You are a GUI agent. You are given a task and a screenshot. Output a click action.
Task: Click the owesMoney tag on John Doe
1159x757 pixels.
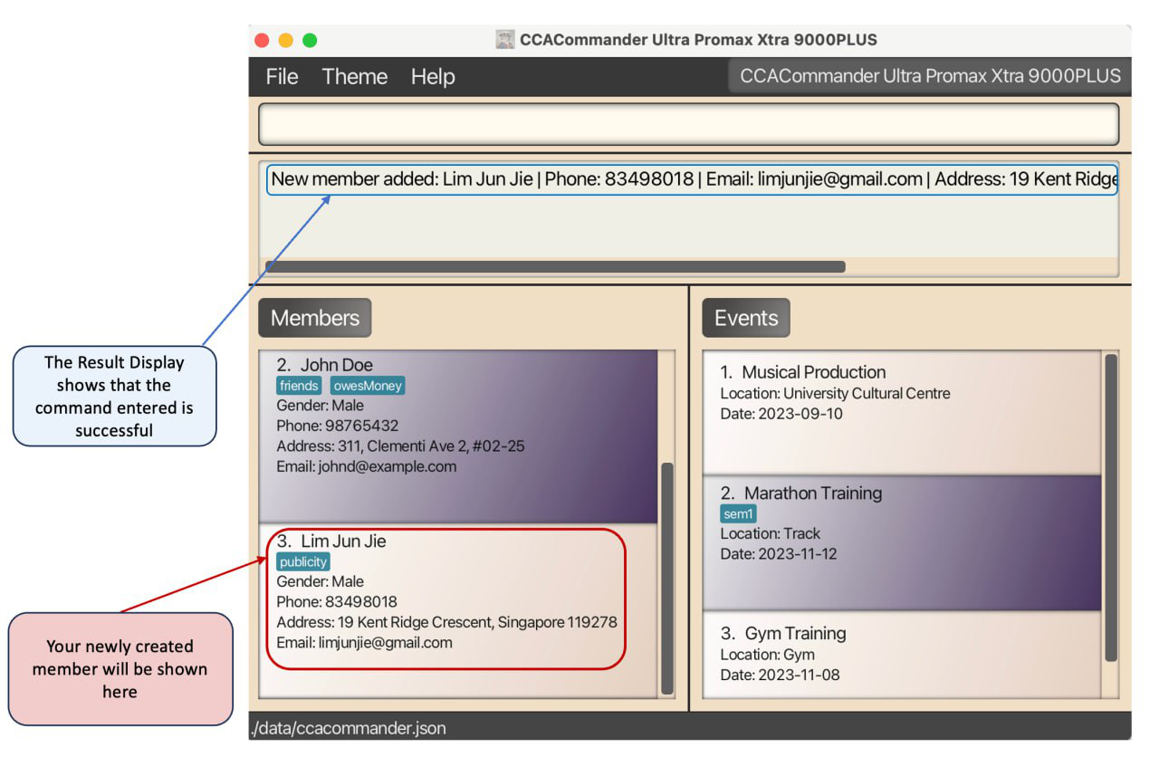tap(367, 386)
